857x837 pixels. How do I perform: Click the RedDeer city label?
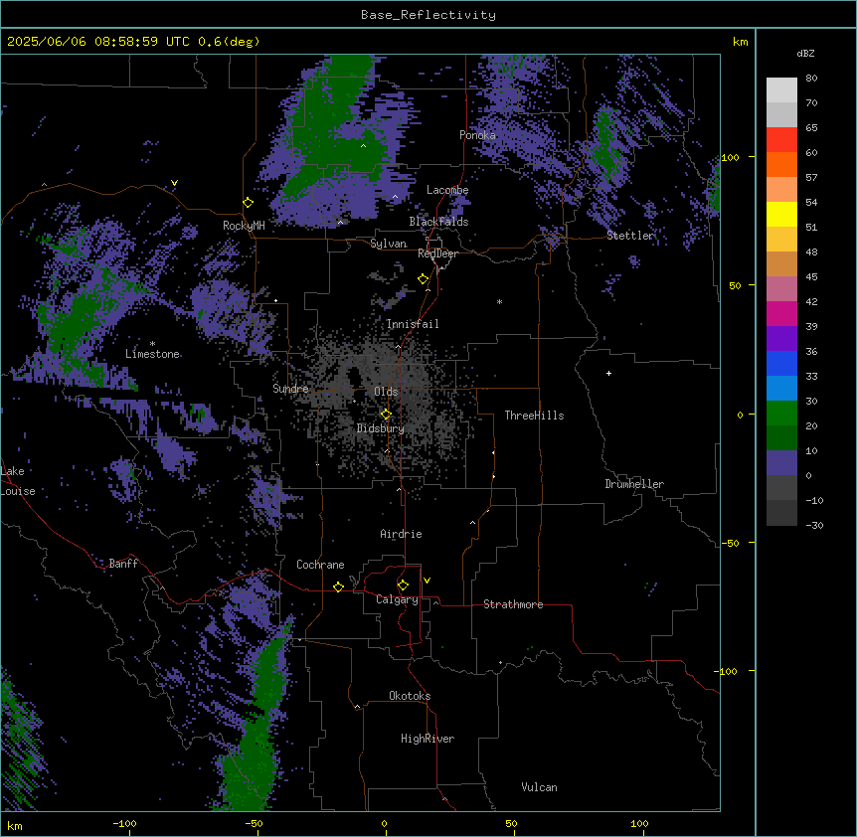[x=437, y=253]
